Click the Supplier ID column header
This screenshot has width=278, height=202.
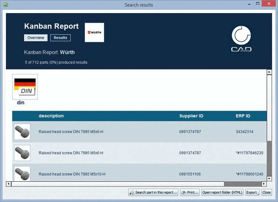pyautogui.click(x=191, y=116)
